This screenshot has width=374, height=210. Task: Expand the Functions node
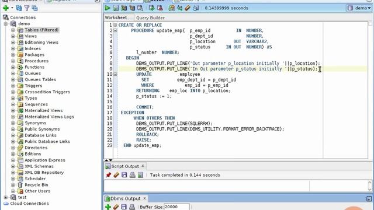pyautogui.click(x=13, y=67)
